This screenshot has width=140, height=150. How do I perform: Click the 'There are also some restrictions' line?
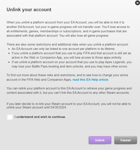pos(67,44)
